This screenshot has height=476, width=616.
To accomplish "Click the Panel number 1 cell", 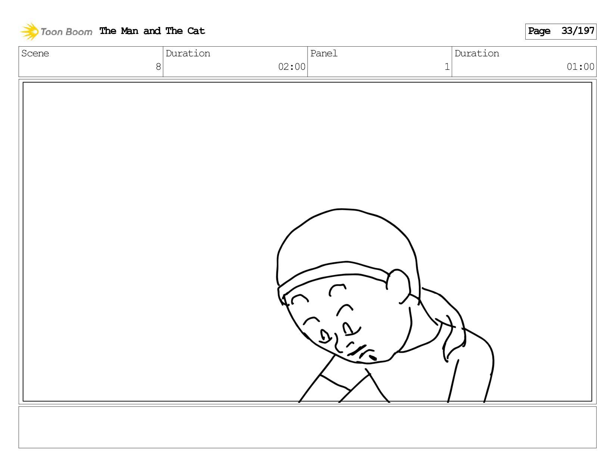I will point(380,62).
